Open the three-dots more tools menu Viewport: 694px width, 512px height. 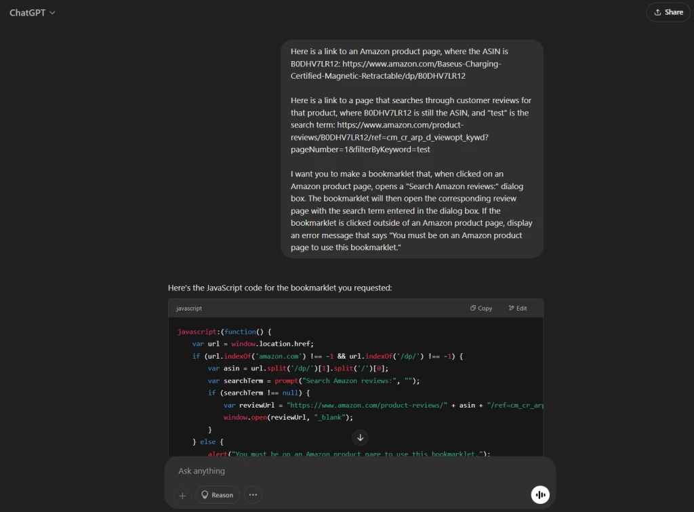click(x=253, y=495)
